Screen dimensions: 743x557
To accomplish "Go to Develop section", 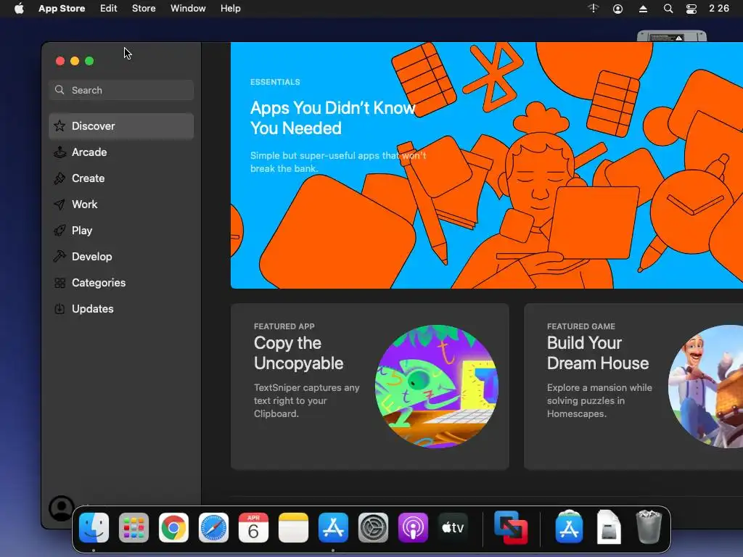I will coord(121,256).
